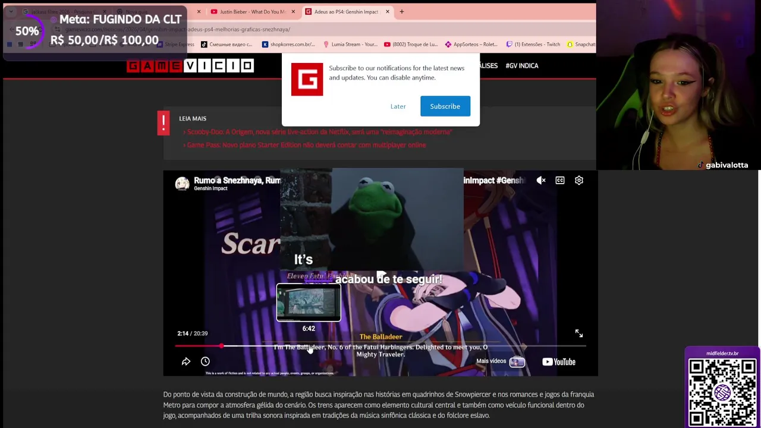This screenshot has height=428, width=761.
Task: Select the Adeus ao PS4 Genshin tab
Action: tap(346, 11)
